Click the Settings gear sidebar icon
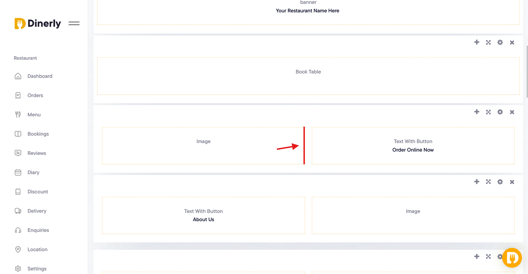 coord(18,269)
